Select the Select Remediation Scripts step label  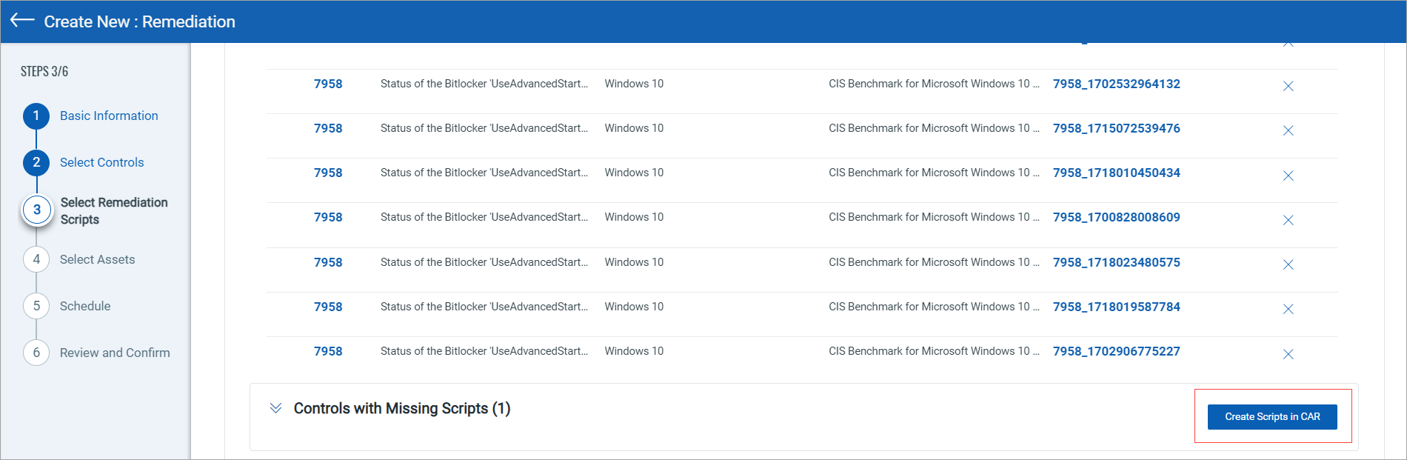tap(113, 210)
